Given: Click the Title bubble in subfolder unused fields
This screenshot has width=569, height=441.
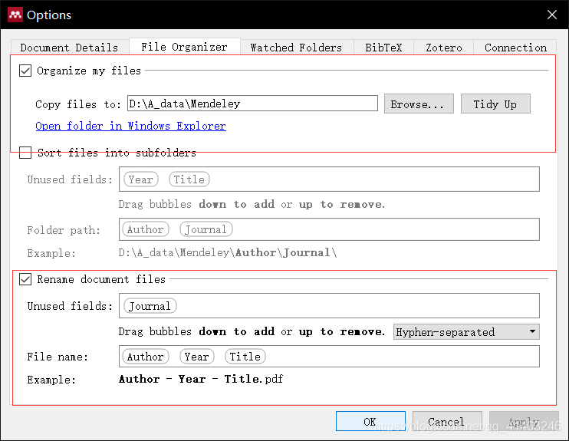Looking at the screenshot, I should point(189,179).
